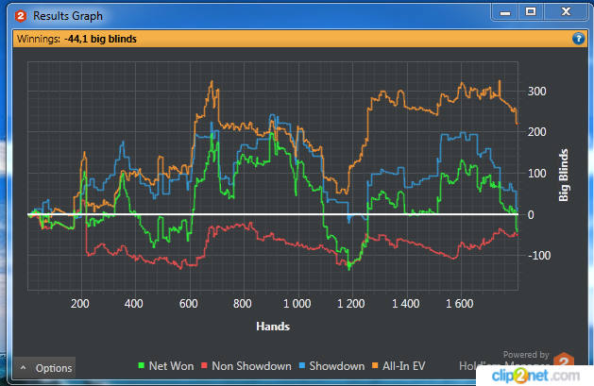Click the Hands axis title
The height and width of the screenshot is (386, 594).
[273, 327]
